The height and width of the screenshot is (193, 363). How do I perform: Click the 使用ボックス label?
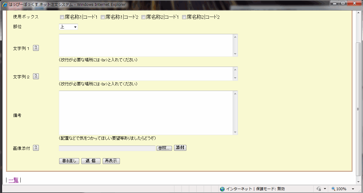(x=26, y=17)
